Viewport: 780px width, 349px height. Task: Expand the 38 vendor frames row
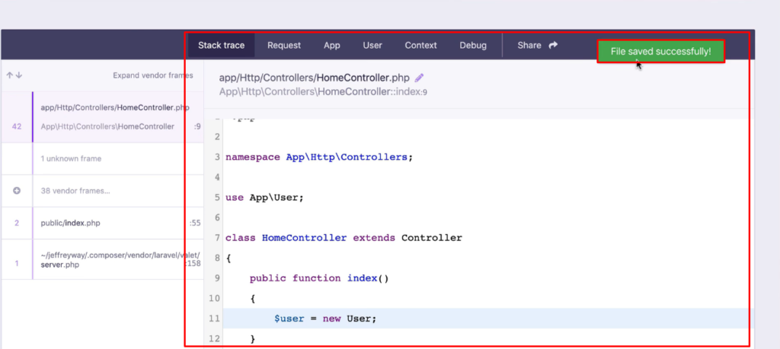pos(103,191)
